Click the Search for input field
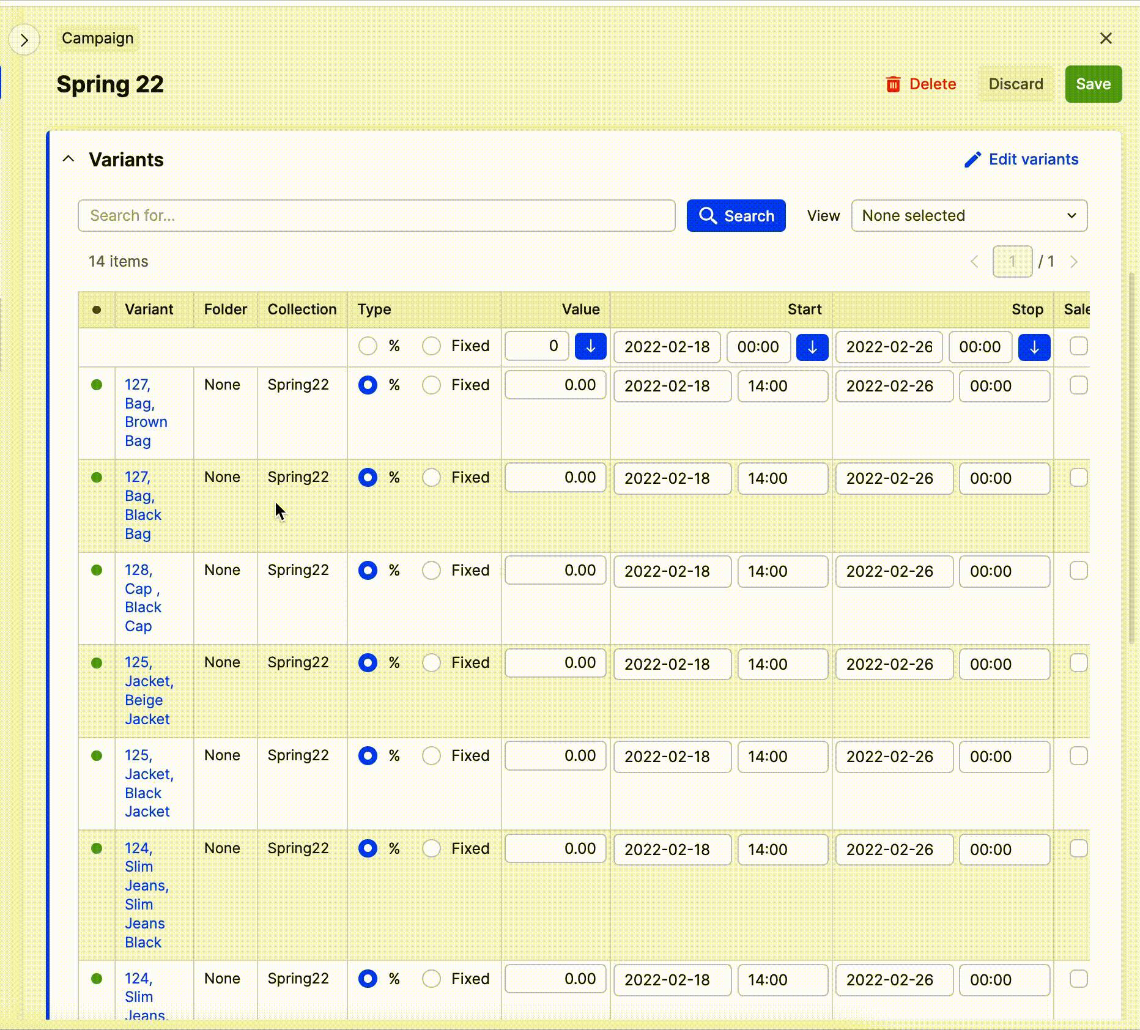1140x1030 pixels. point(376,216)
